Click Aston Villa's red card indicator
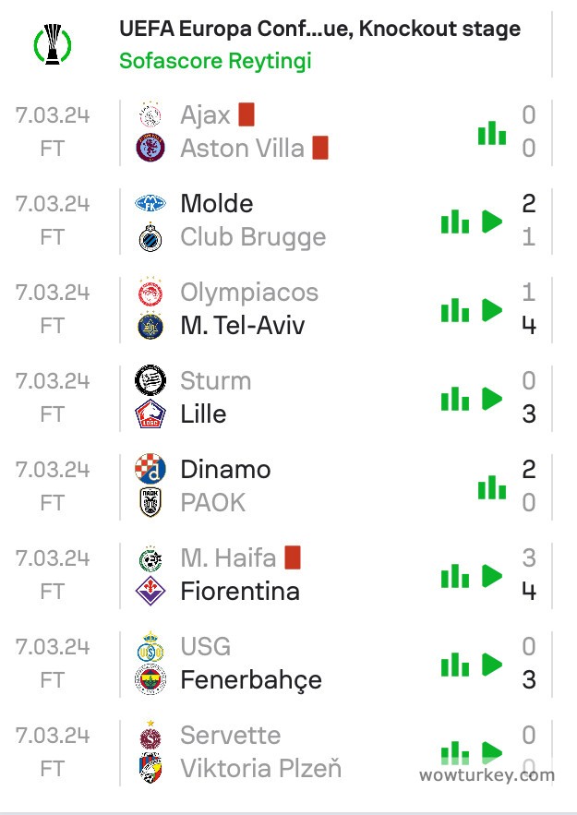Screen dimensions: 577x815 [x=320, y=148]
